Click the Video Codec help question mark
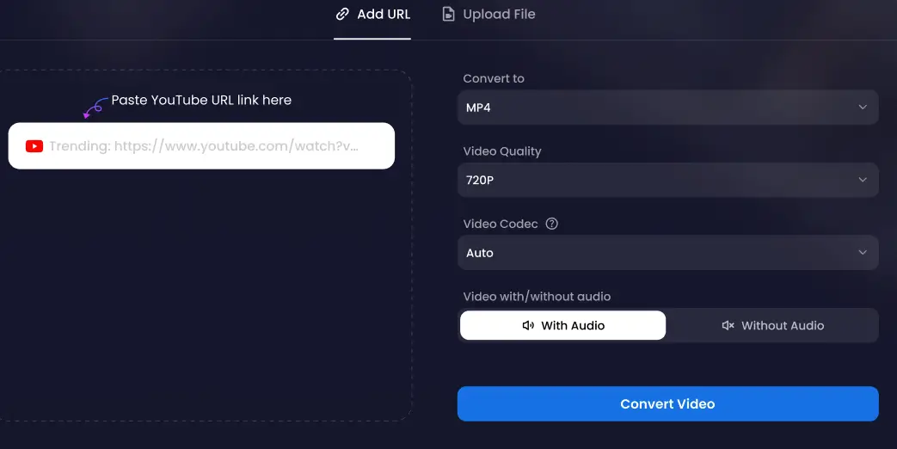 [552, 224]
